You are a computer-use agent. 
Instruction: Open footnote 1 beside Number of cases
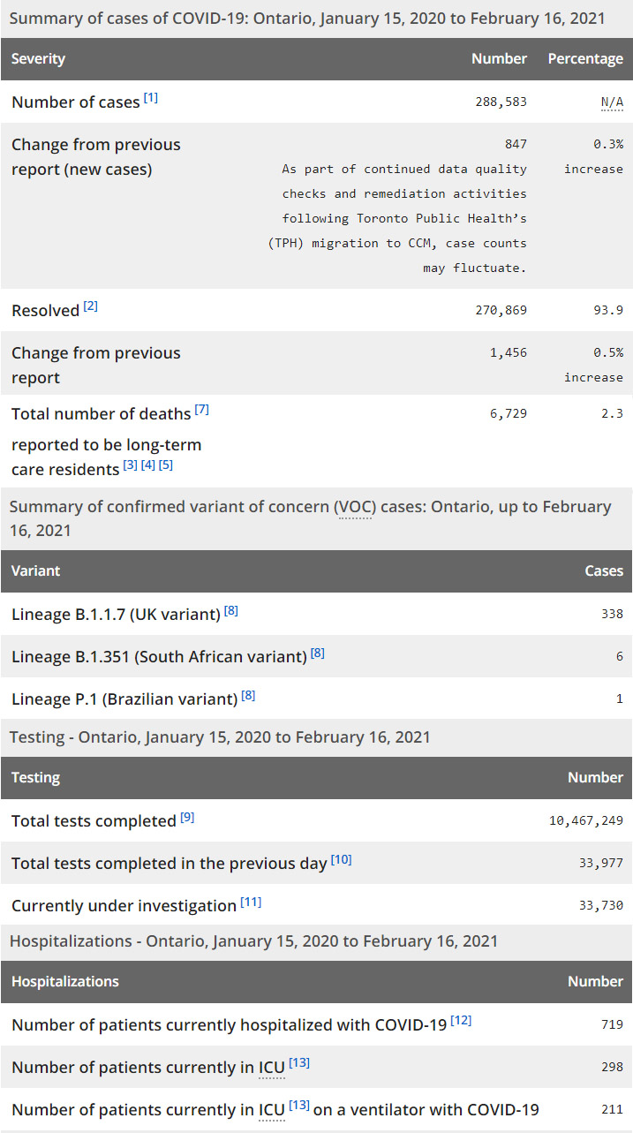click(x=151, y=98)
